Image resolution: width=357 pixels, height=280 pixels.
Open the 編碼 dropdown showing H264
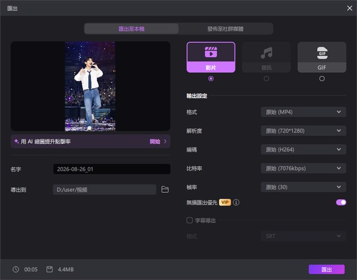point(303,149)
